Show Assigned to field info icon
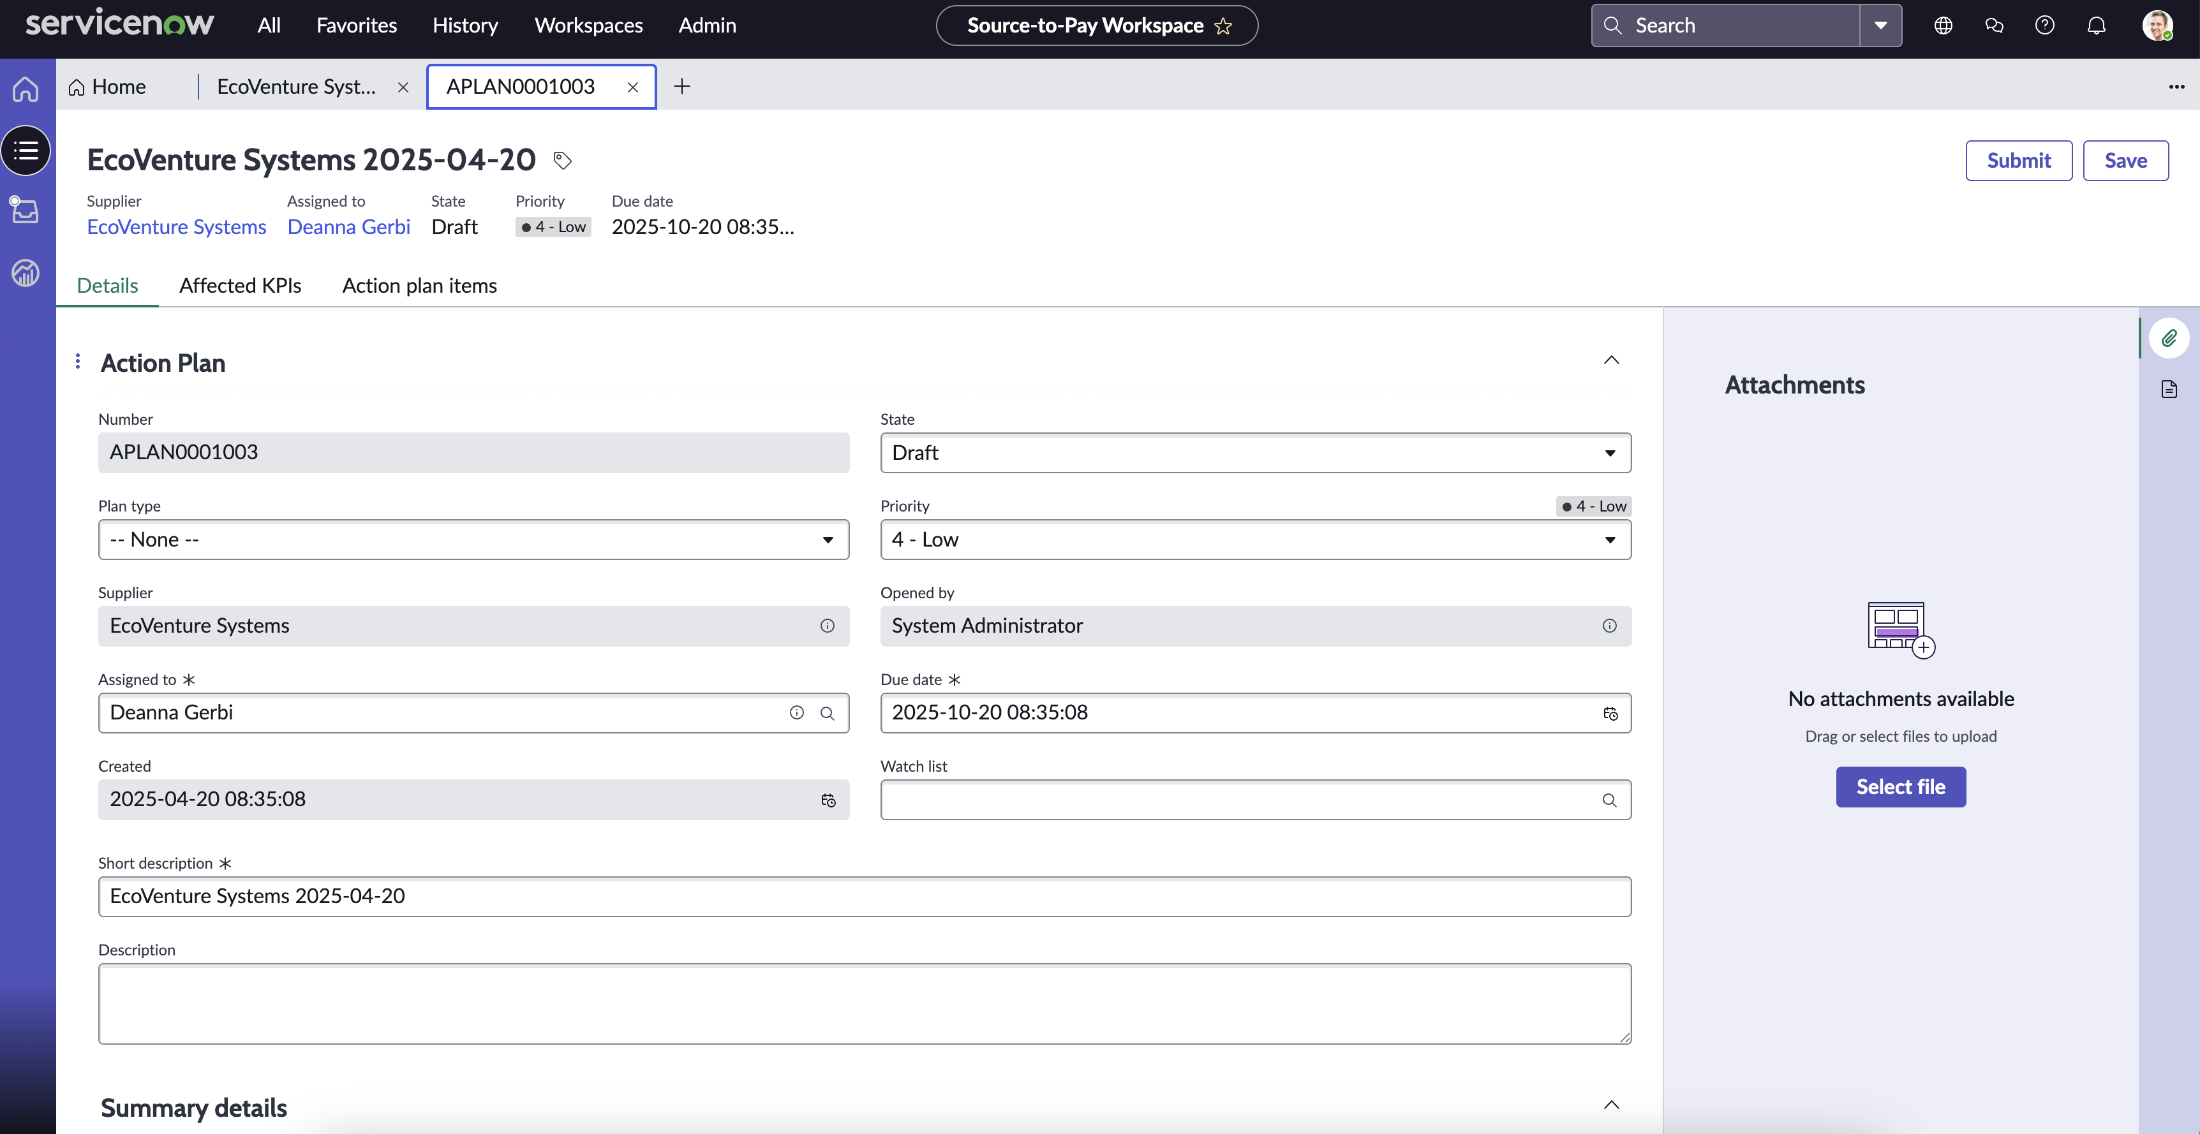 click(x=796, y=713)
